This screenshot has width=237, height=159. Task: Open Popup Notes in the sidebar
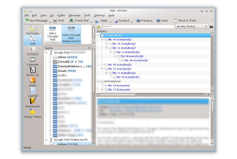33,113
